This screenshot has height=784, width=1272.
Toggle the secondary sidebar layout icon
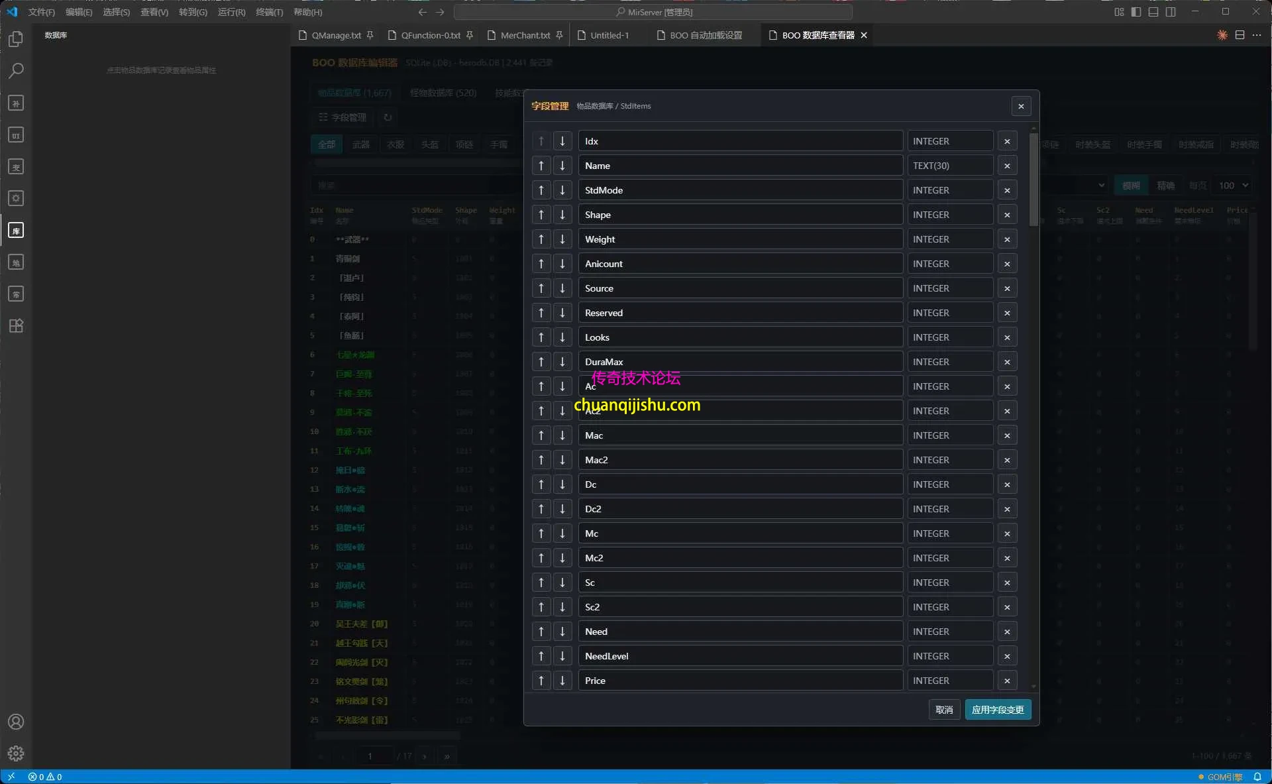[x=1171, y=12]
